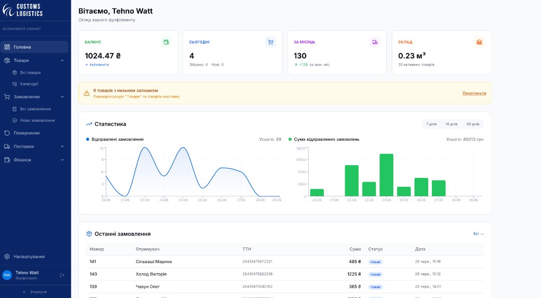The image size is (542, 298).
Task: Click the cube icon beside Останні замовлення
Action: coord(89,234)
